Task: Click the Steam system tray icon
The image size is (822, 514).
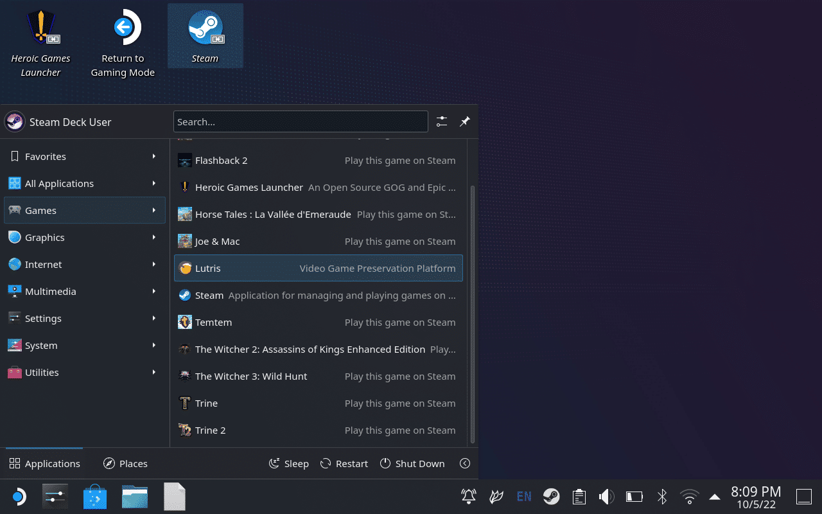Action: [x=551, y=496]
